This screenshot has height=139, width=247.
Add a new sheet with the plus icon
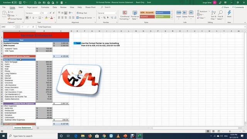click(38, 128)
